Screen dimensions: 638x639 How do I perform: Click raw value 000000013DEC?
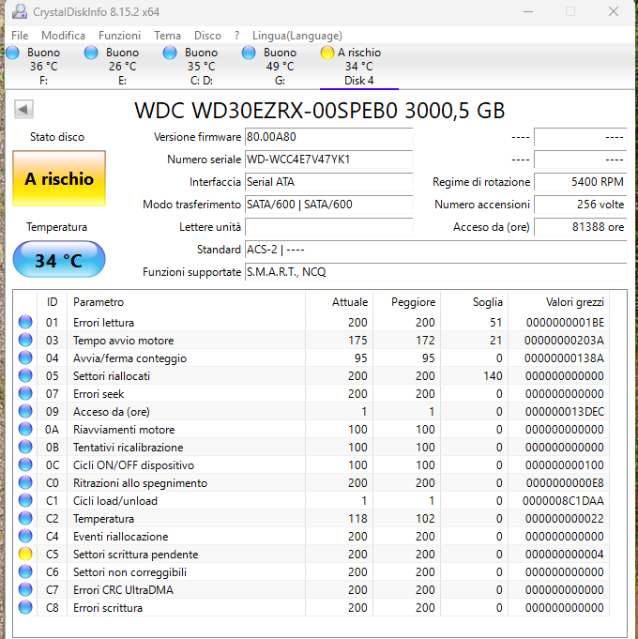coord(564,412)
